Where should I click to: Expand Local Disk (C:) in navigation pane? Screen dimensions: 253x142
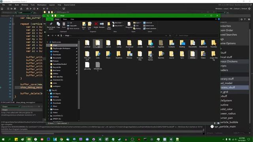coord(49,116)
